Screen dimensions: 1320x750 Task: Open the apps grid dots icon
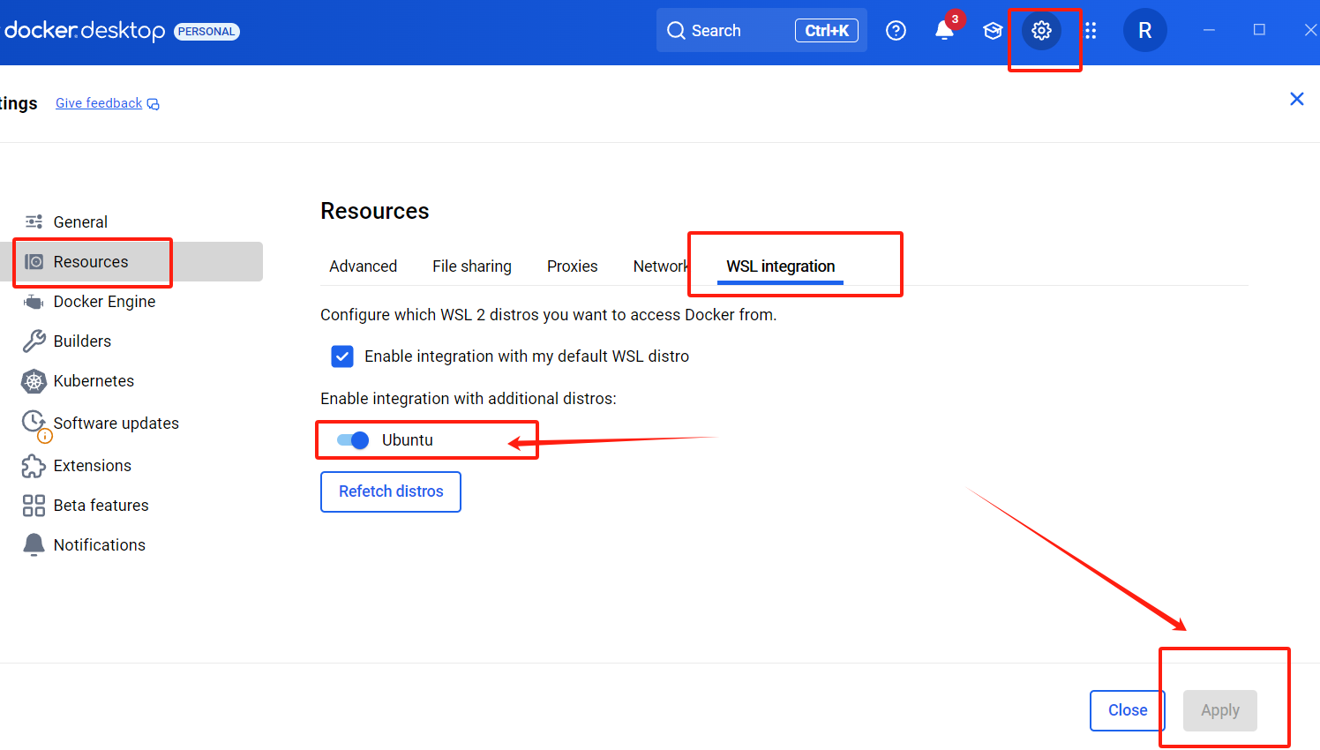coord(1091,31)
